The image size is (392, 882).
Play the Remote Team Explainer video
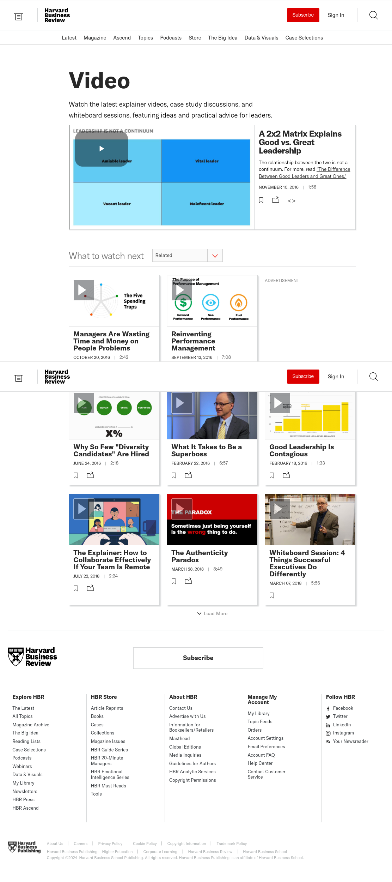point(84,509)
